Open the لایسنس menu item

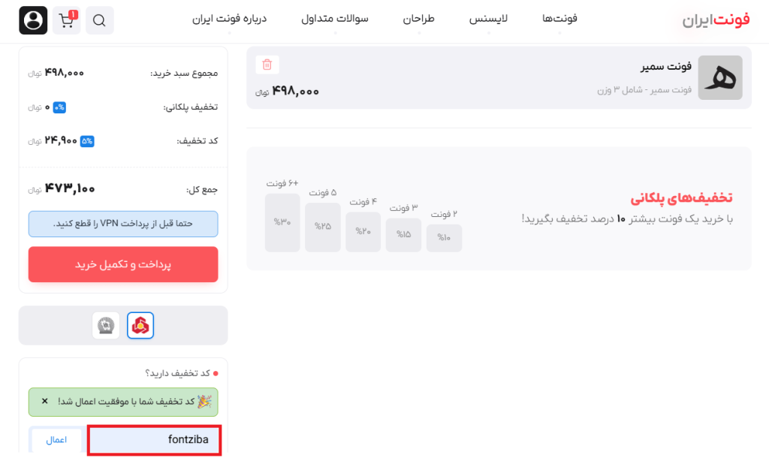tap(489, 18)
